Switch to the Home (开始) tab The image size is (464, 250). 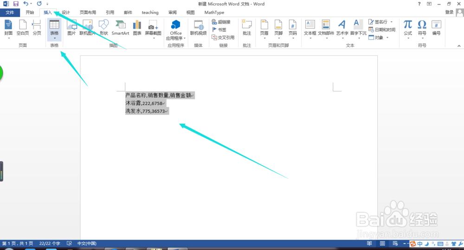click(x=30, y=13)
